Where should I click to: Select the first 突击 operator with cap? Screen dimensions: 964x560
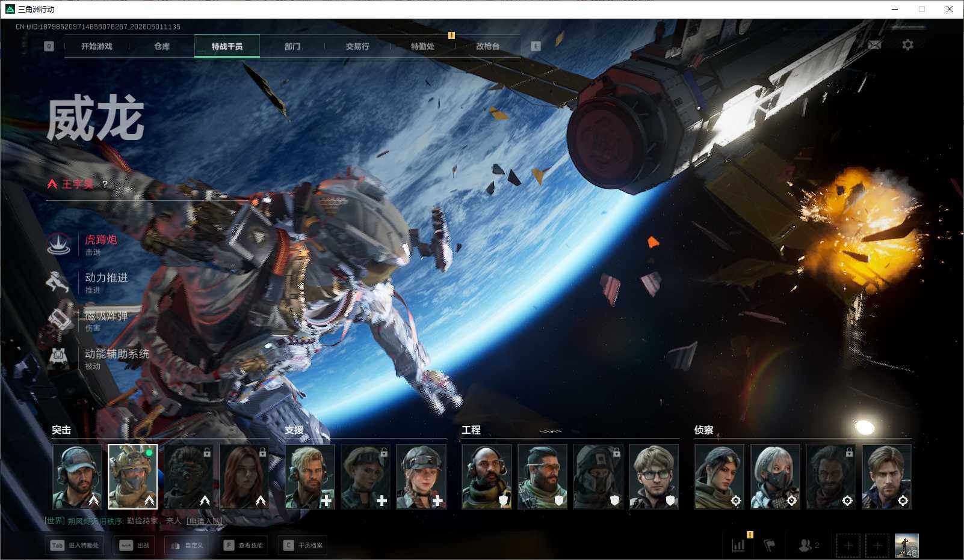click(77, 476)
